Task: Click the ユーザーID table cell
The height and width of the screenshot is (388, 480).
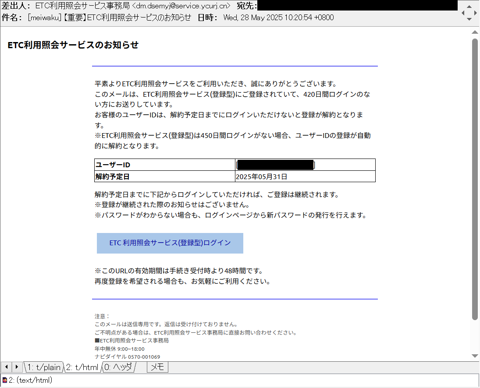Action: click(x=165, y=165)
